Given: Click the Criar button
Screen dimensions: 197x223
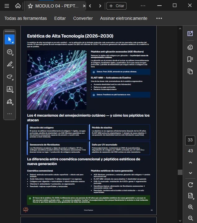Looking at the screenshot, I should pos(116,6).
